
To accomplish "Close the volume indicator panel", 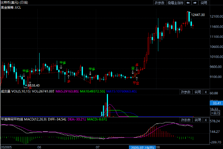I will (206, 92).
